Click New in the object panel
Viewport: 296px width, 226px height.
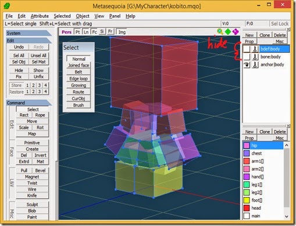[x=249, y=35]
